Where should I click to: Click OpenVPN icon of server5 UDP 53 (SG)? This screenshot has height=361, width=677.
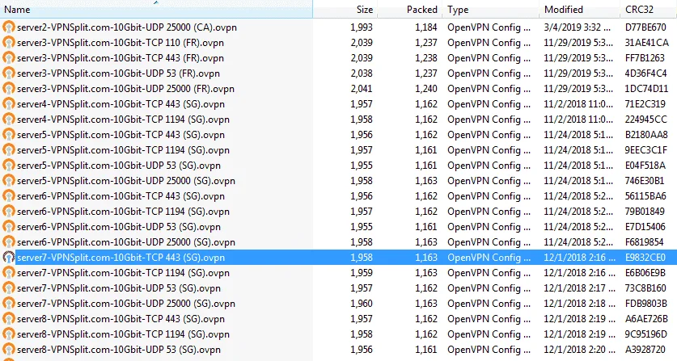pyautogui.click(x=9, y=166)
